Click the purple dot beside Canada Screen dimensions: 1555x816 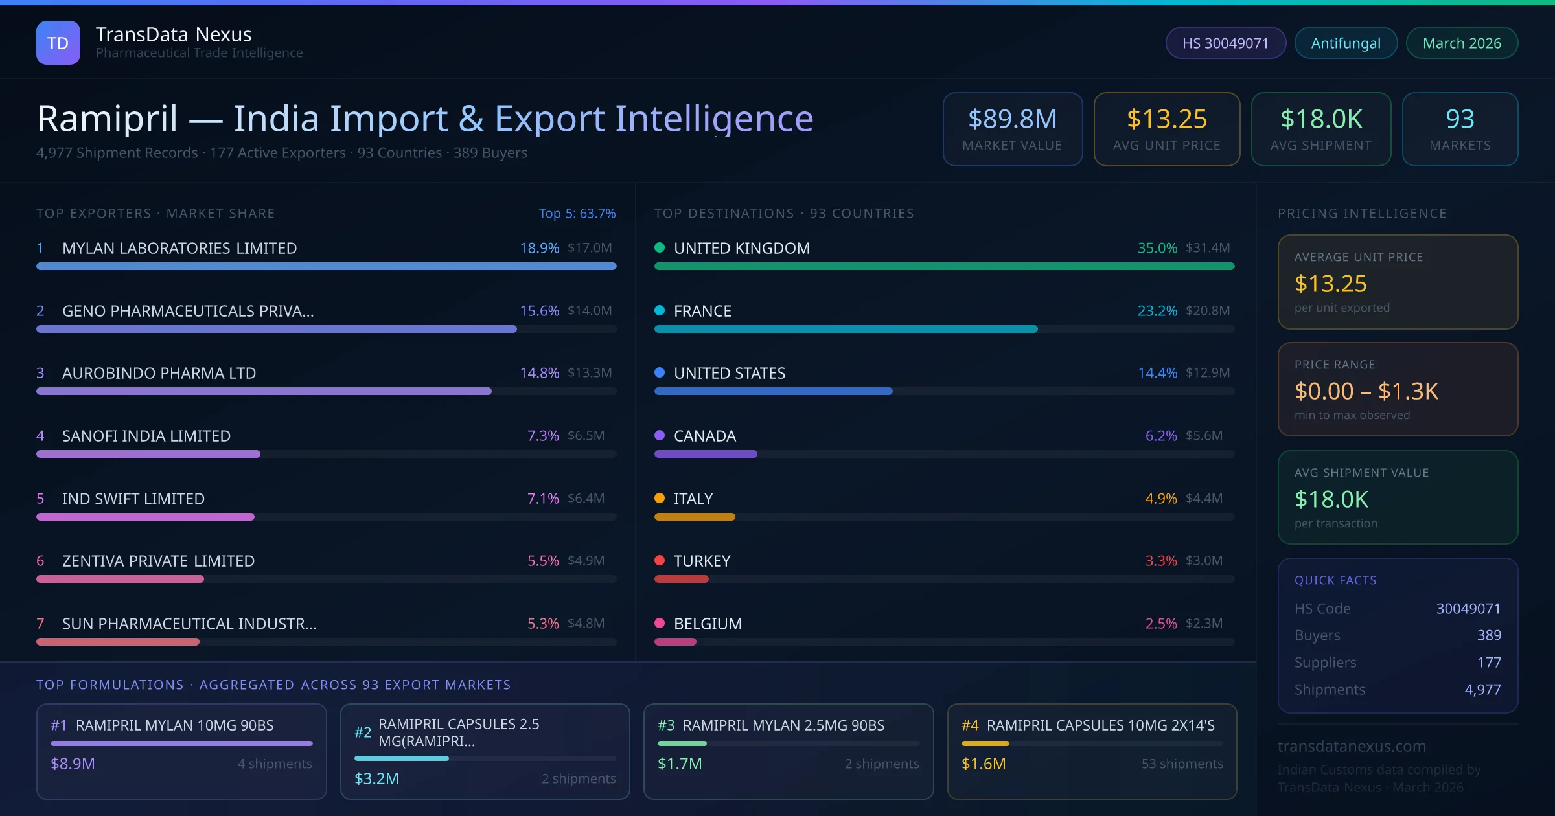pos(660,435)
